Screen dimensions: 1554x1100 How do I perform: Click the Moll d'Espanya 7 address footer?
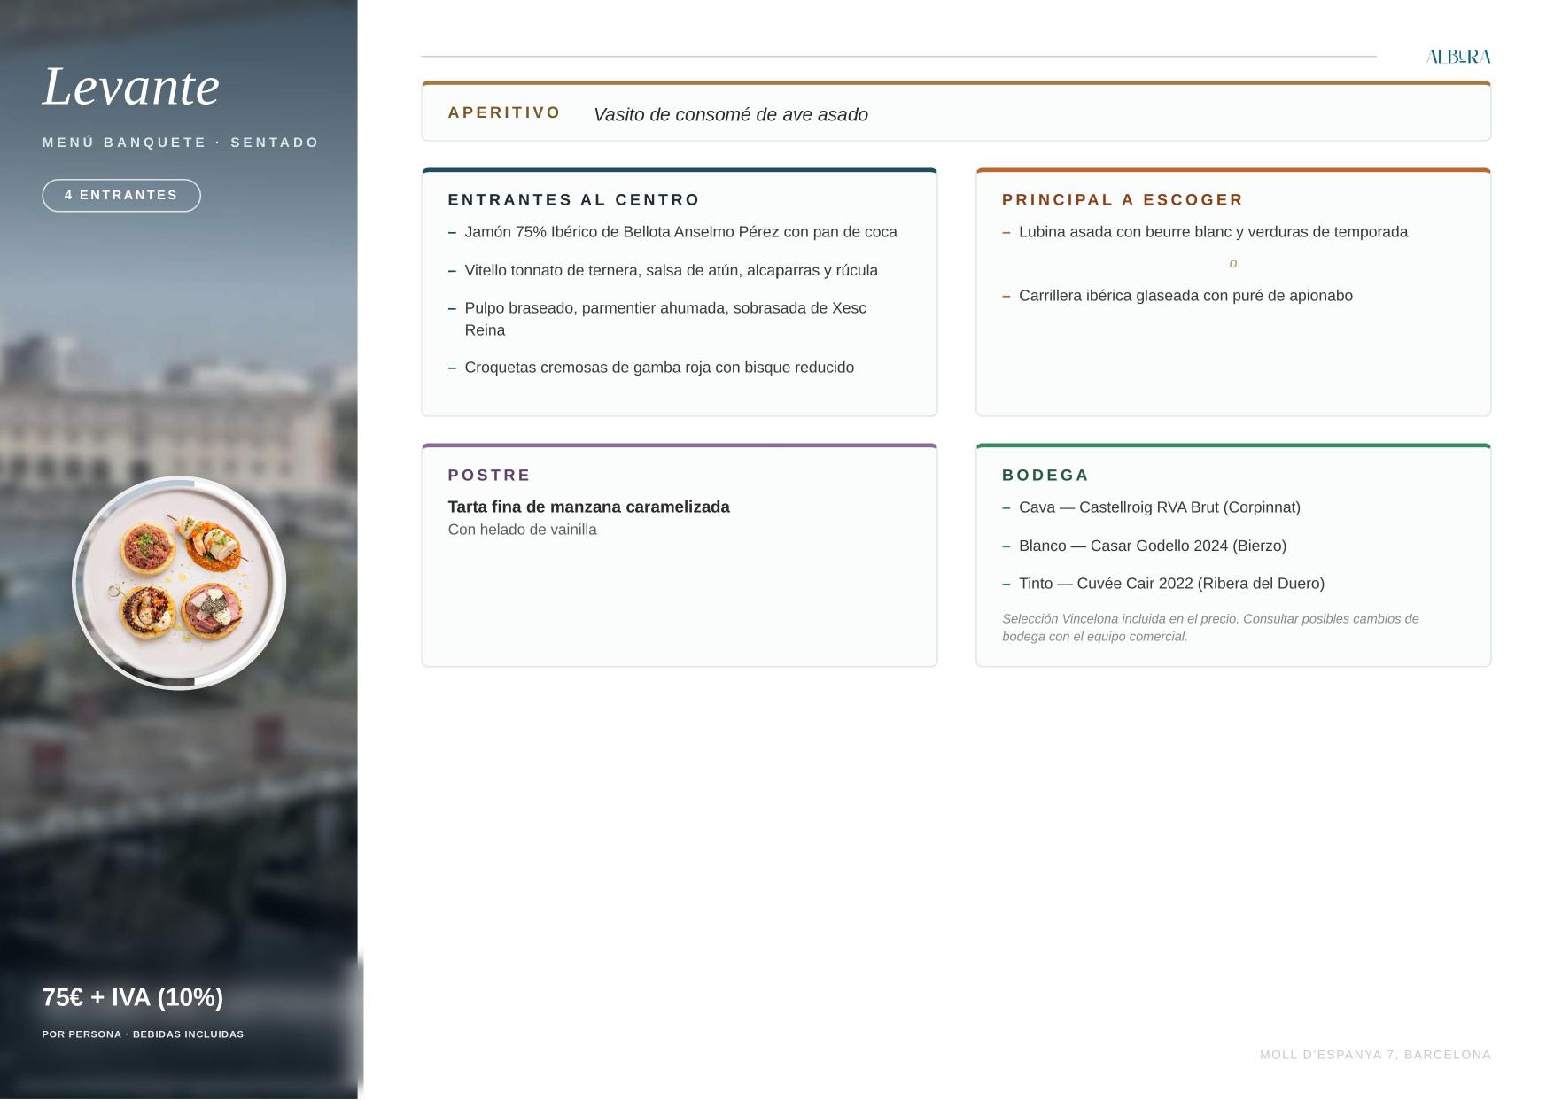[x=1375, y=1055]
